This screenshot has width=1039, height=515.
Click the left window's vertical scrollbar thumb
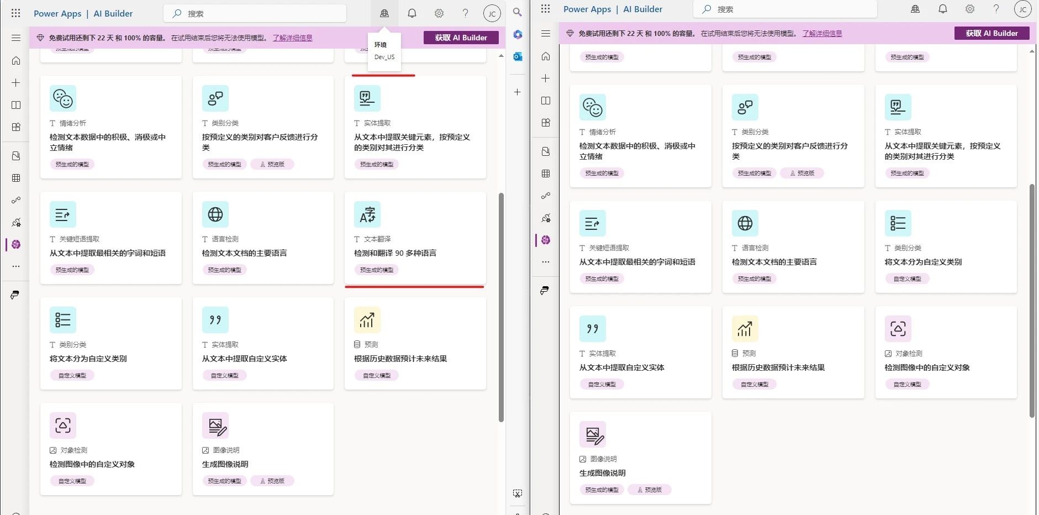pos(501,307)
